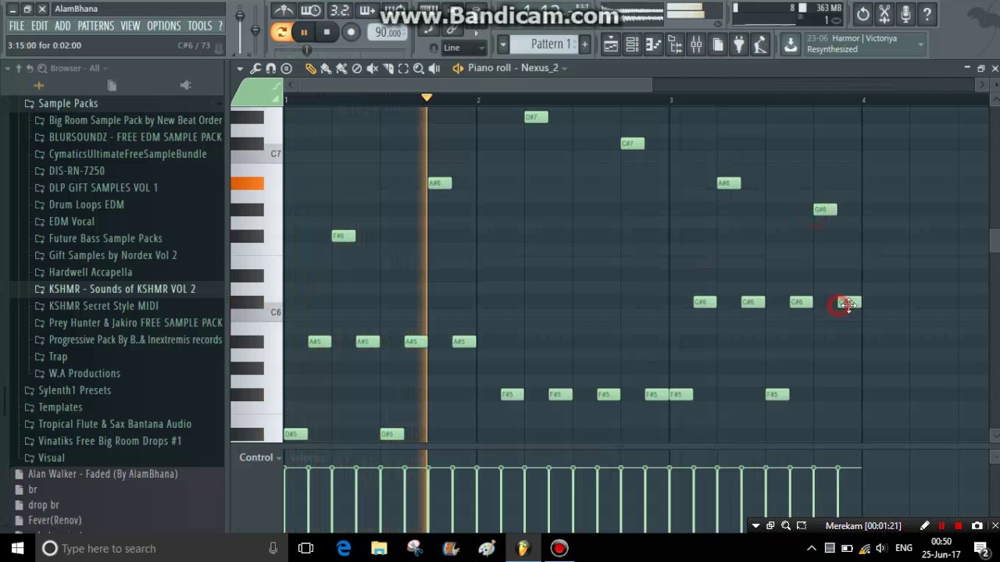Image resolution: width=1000 pixels, height=562 pixels.
Task: Open the piano roll Stamp chord tool
Action: pyautogui.click(x=286, y=69)
